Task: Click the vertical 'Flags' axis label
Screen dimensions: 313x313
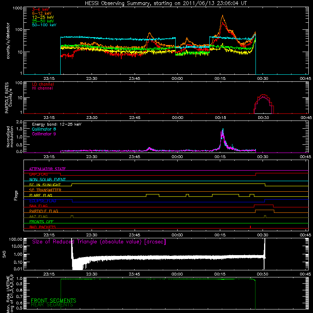Action: 16,195
